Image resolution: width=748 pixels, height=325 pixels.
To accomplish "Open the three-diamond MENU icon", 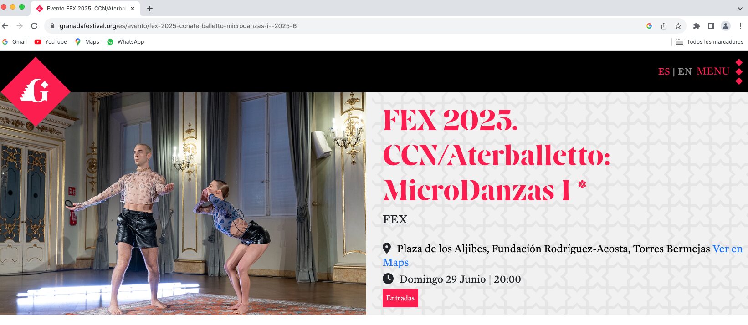I will point(739,71).
